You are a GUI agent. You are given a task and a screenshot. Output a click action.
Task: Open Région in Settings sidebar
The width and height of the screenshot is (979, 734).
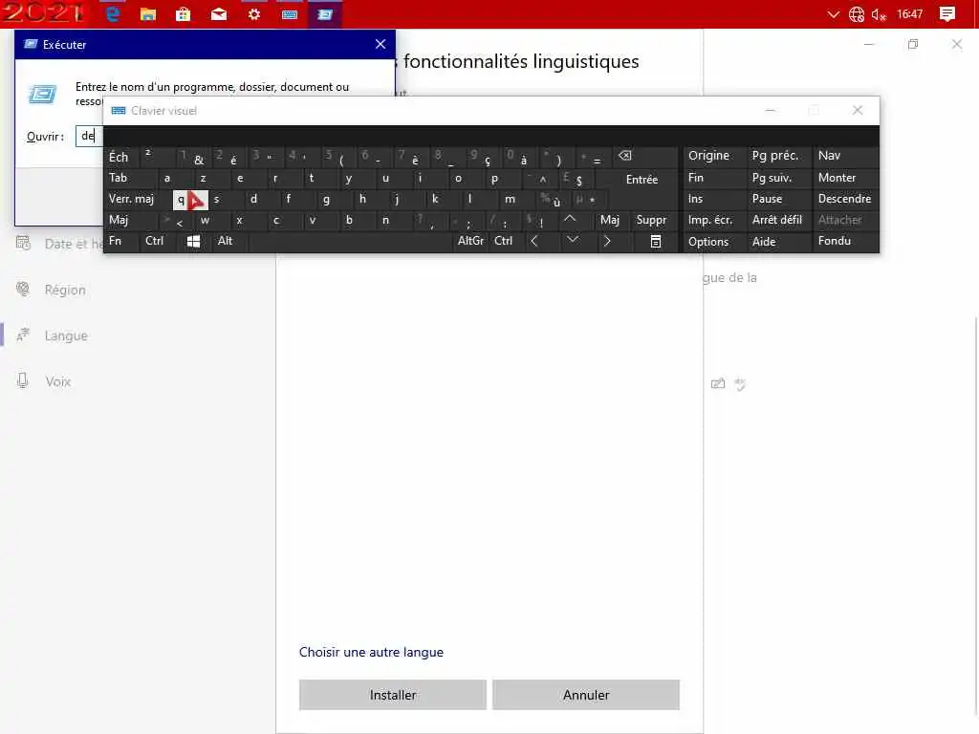tap(65, 290)
